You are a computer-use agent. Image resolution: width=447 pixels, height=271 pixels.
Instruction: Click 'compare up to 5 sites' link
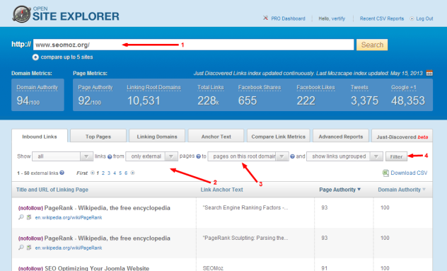point(66,57)
